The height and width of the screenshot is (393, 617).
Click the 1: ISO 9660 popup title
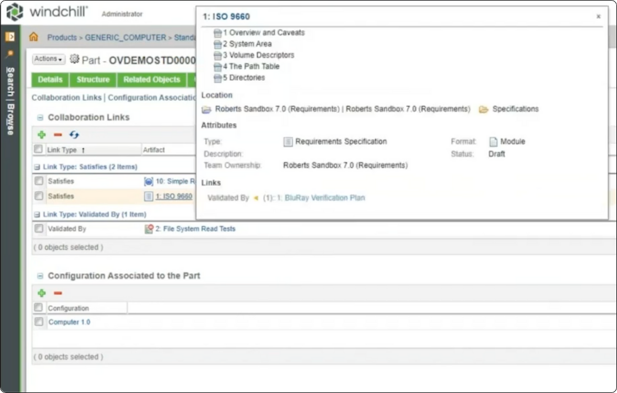pyautogui.click(x=226, y=16)
